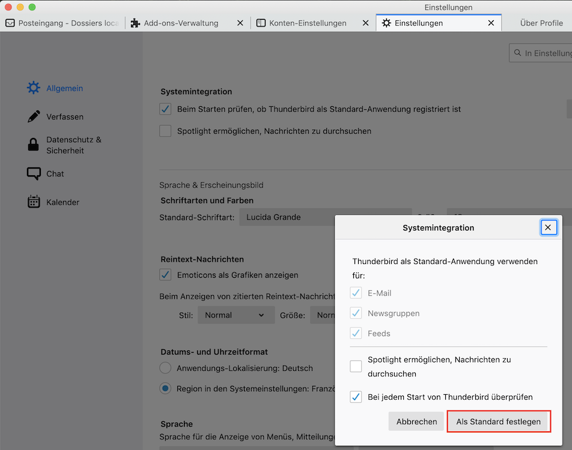The height and width of the screenshot is (450, 572).
Task: Toggle E-Mail checkbox in dialog
Action: click(x=356, y=293)
